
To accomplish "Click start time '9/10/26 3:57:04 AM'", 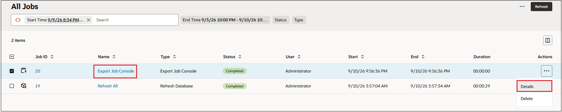I will click(368, 86).
